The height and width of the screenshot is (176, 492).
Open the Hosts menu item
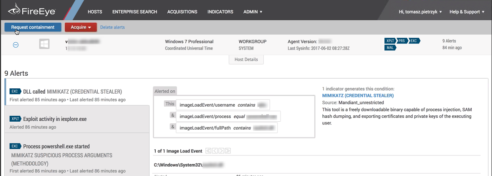95,12
